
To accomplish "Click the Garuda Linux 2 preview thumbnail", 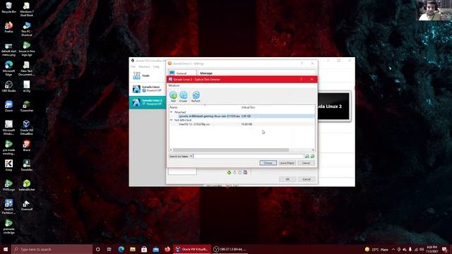I will coord(333,107).
